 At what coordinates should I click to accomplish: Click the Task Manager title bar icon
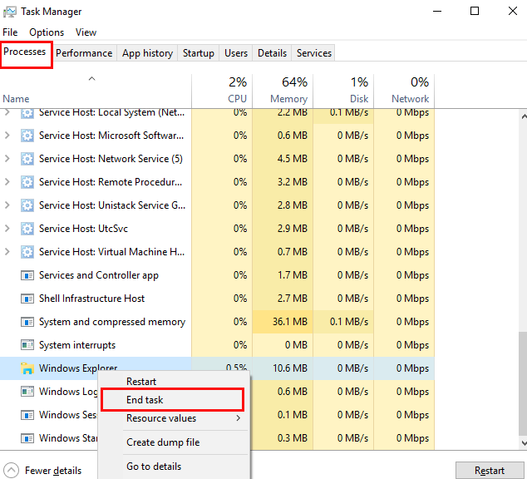9,12
